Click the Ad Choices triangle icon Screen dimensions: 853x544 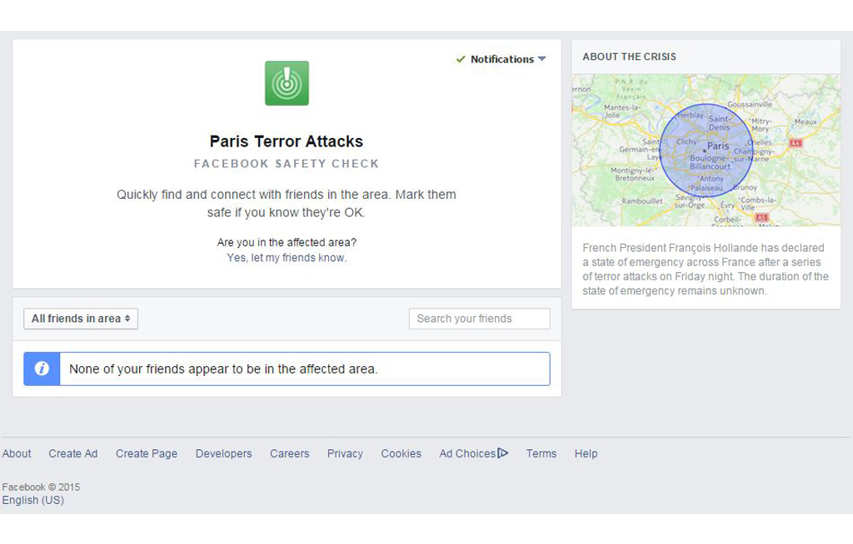(x=503, y=453)
